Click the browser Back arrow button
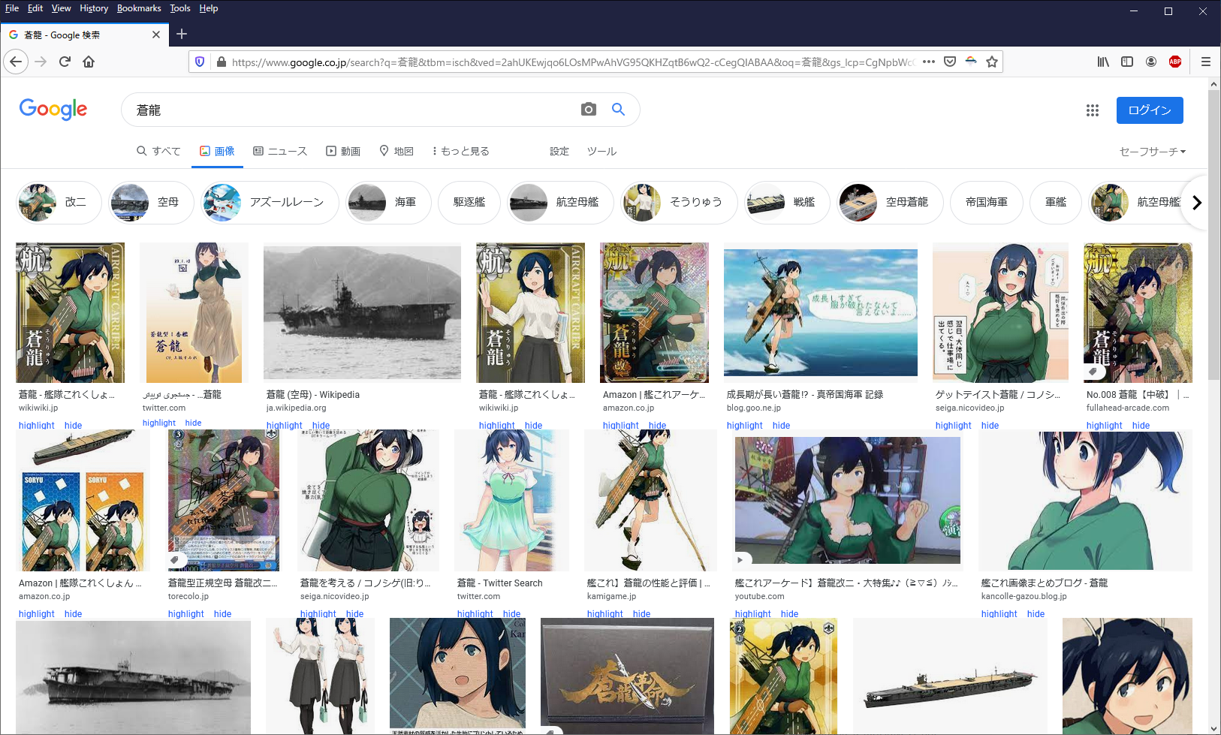The width and height of the screenshot is (1221, 735). pyautogui.click(x=17, y=62)
